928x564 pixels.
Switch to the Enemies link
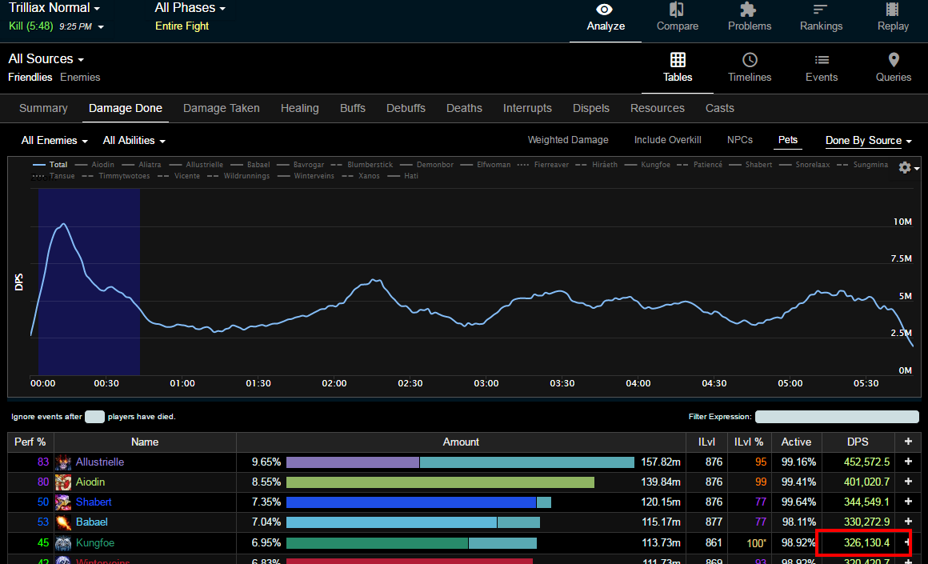pos(80,78)
